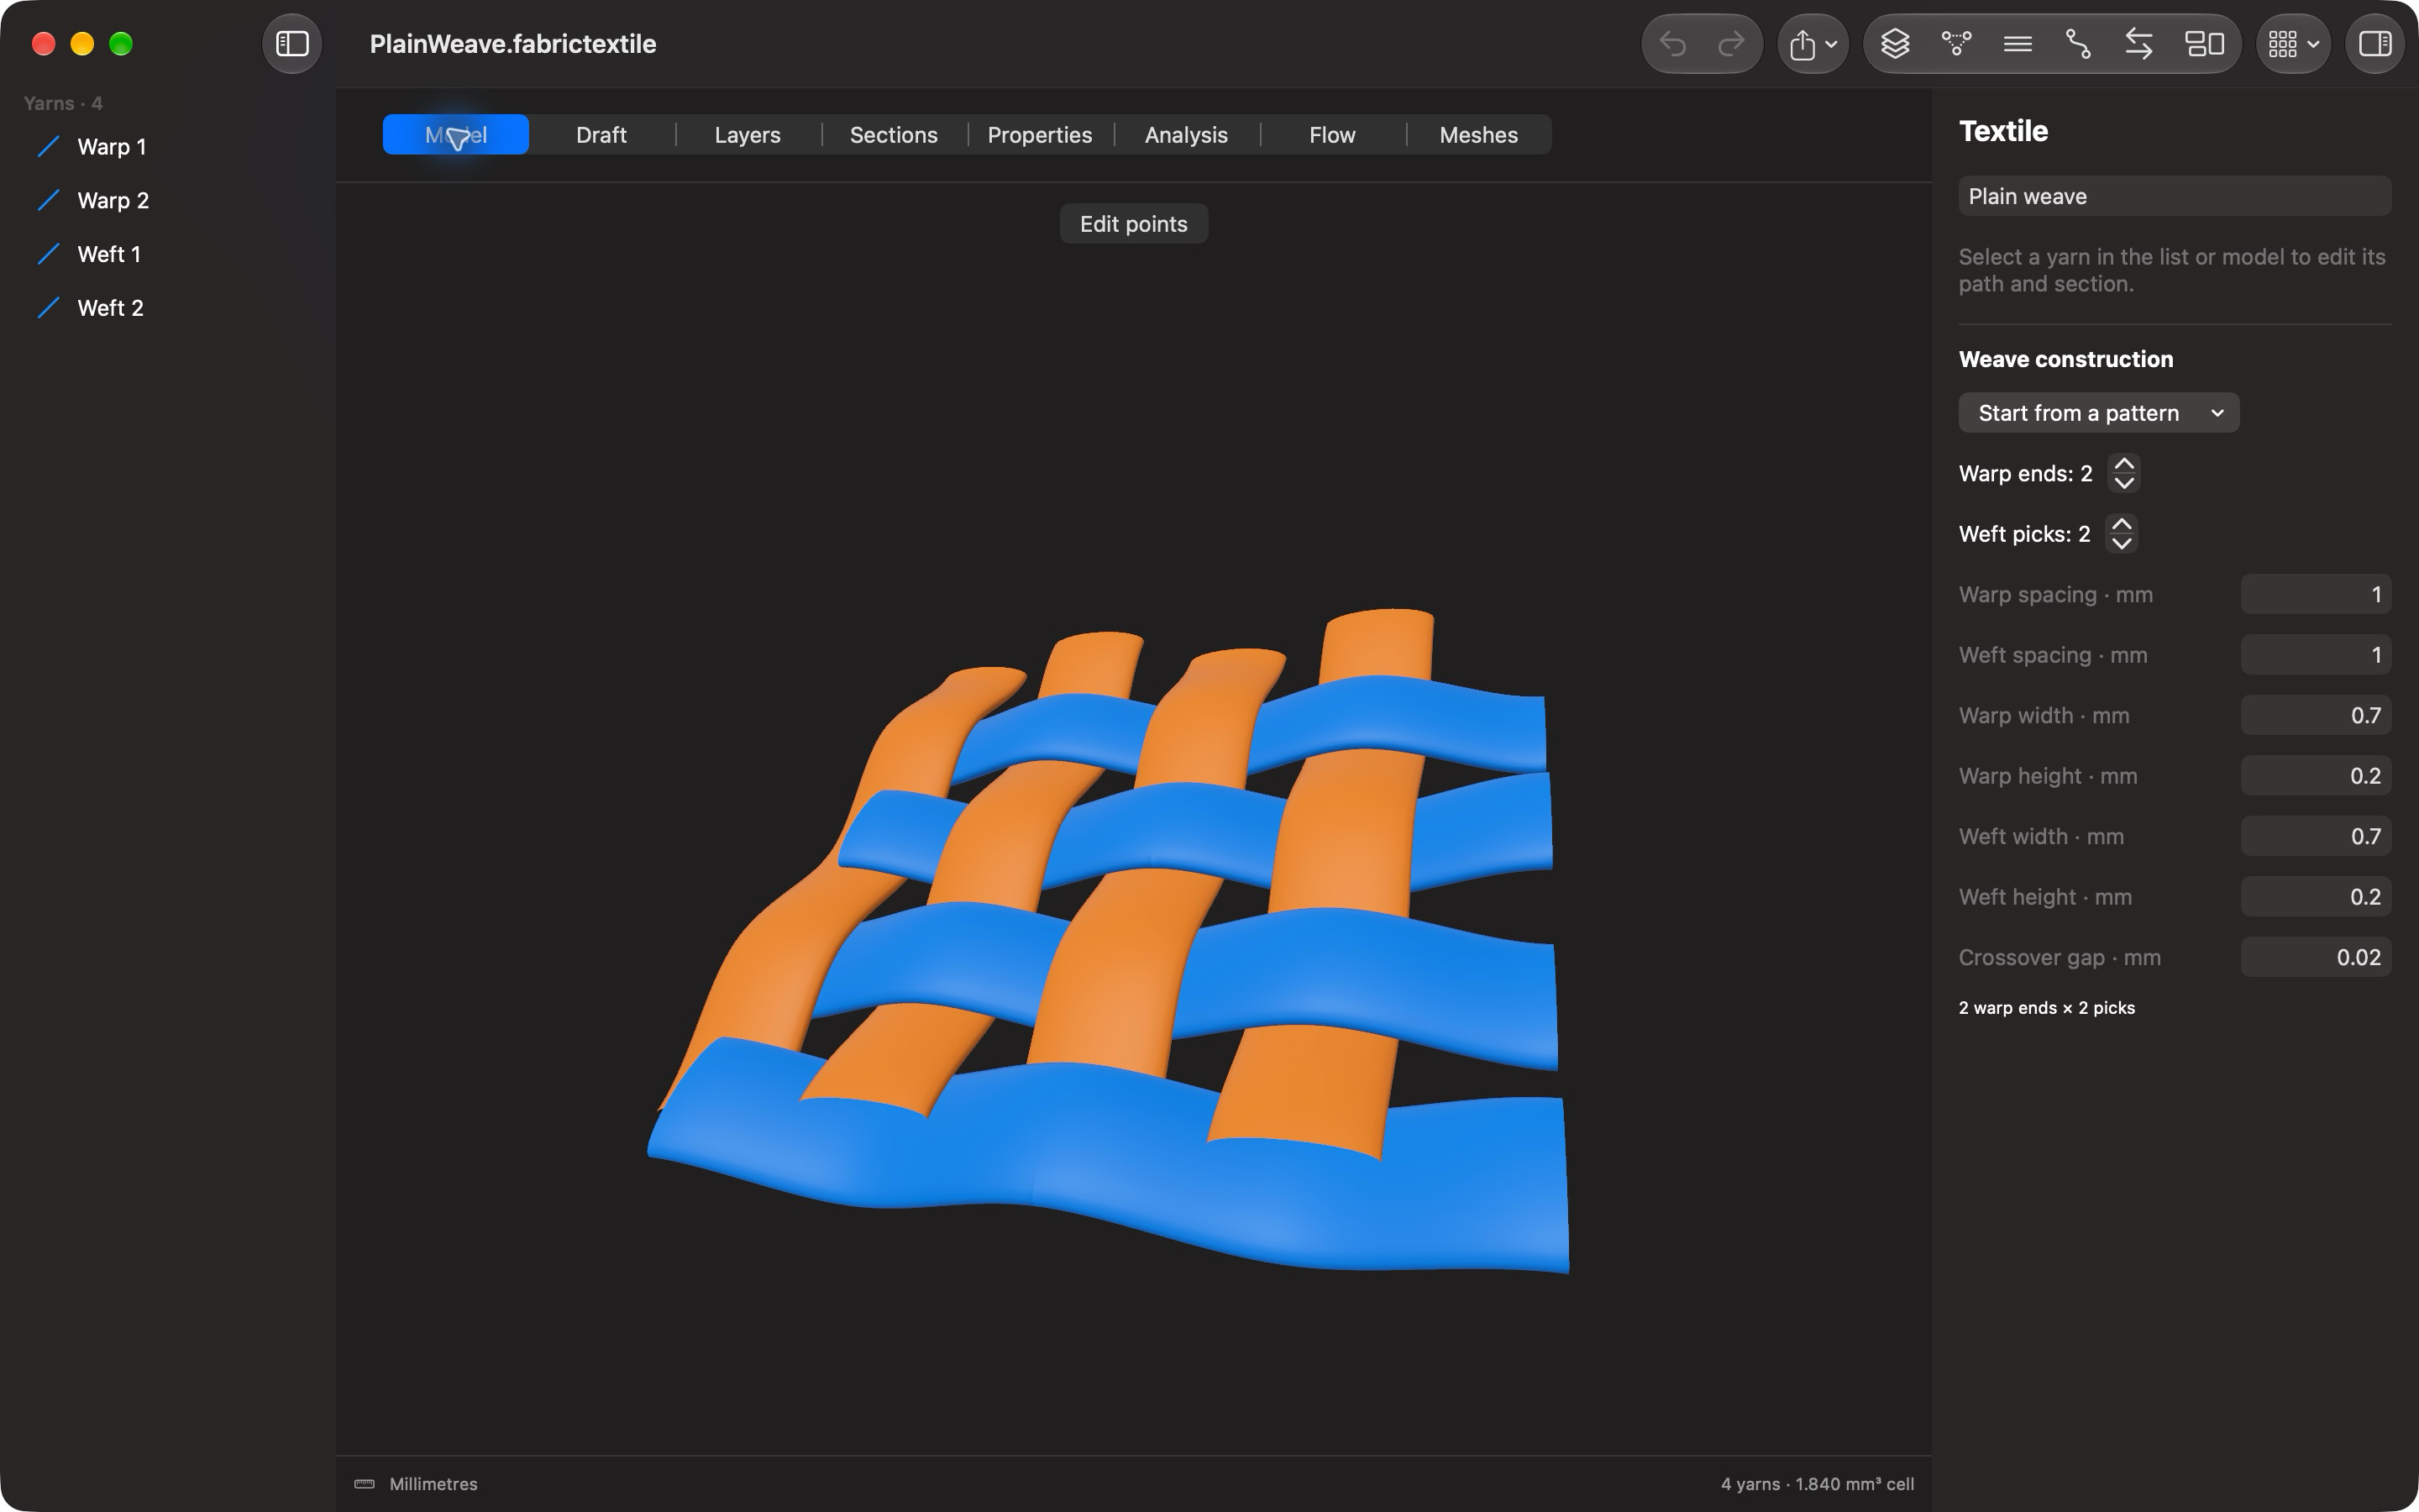The width and height of the screenshot is (2419, 1512).
Task: Click the ruler icon in status bar
Action: [x=365, y=1484]
